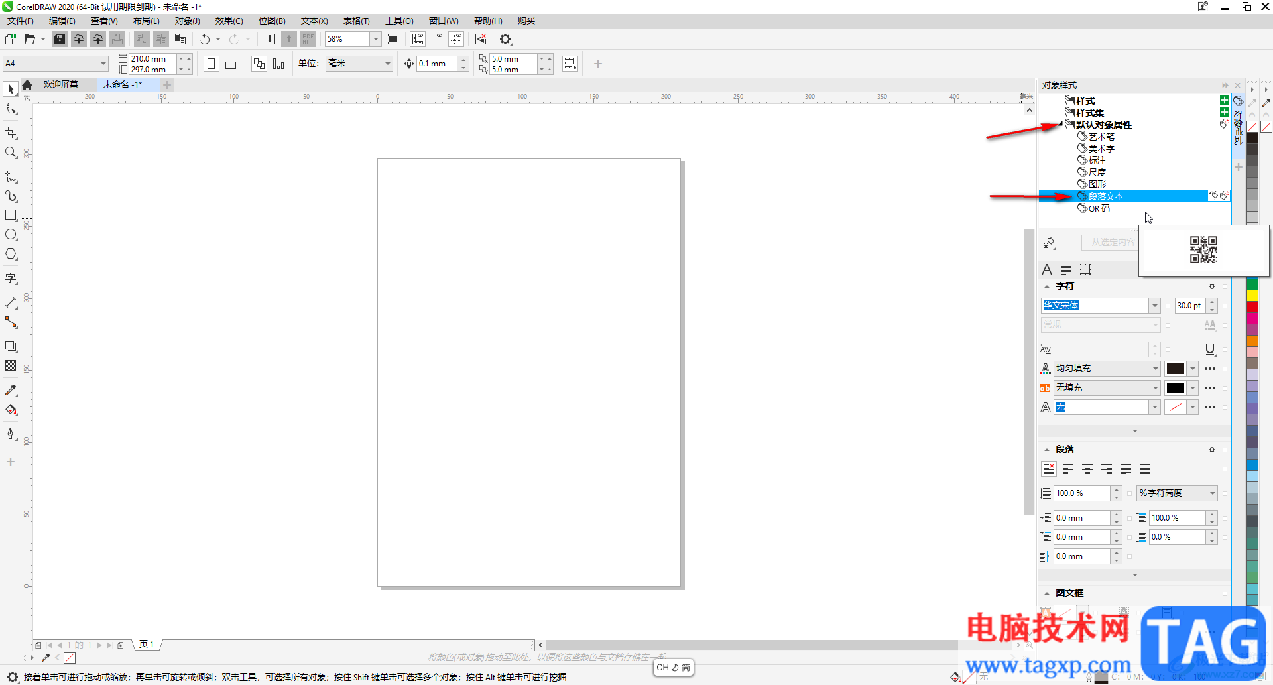Click the Undo arrow icon
The height and width of the screenshot is (685, 1273).
(205, 40)
